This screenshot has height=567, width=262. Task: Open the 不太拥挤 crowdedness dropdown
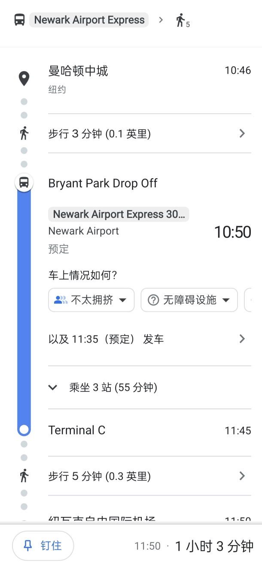click(91, 300)
